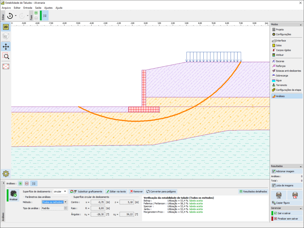Expand the undo history dropdown arrow

click(x=16, y=16)
